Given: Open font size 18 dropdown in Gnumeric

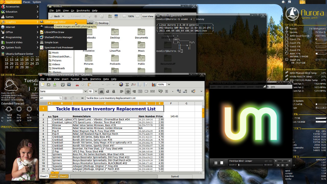Looking at the screenshot, I should 96,91.
